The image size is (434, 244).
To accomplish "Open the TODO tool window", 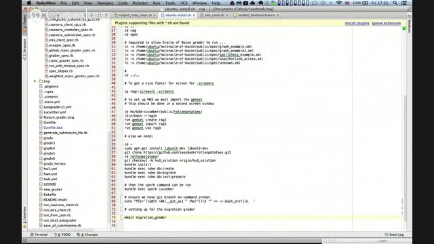I will pyautogui.click(x=62, y=235).
